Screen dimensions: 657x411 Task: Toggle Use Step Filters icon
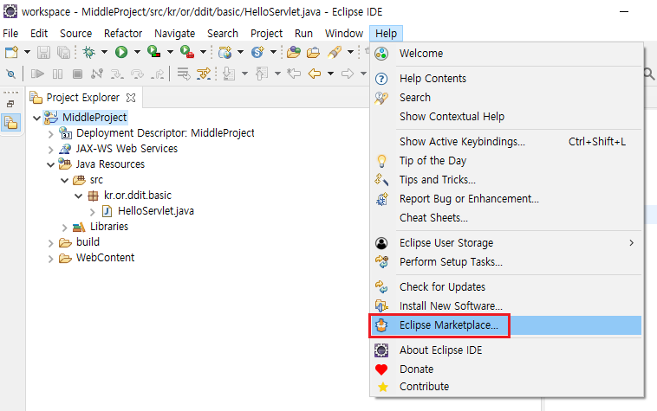pyautogui.click(x=204, y=74)
